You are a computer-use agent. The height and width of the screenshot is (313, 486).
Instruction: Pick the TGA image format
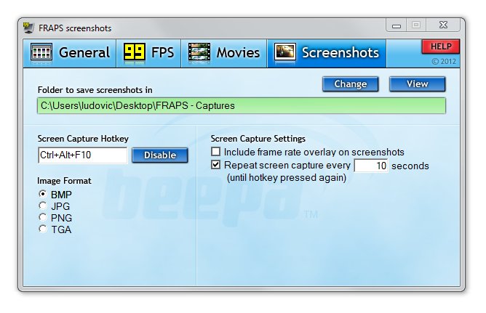[43, 229]
